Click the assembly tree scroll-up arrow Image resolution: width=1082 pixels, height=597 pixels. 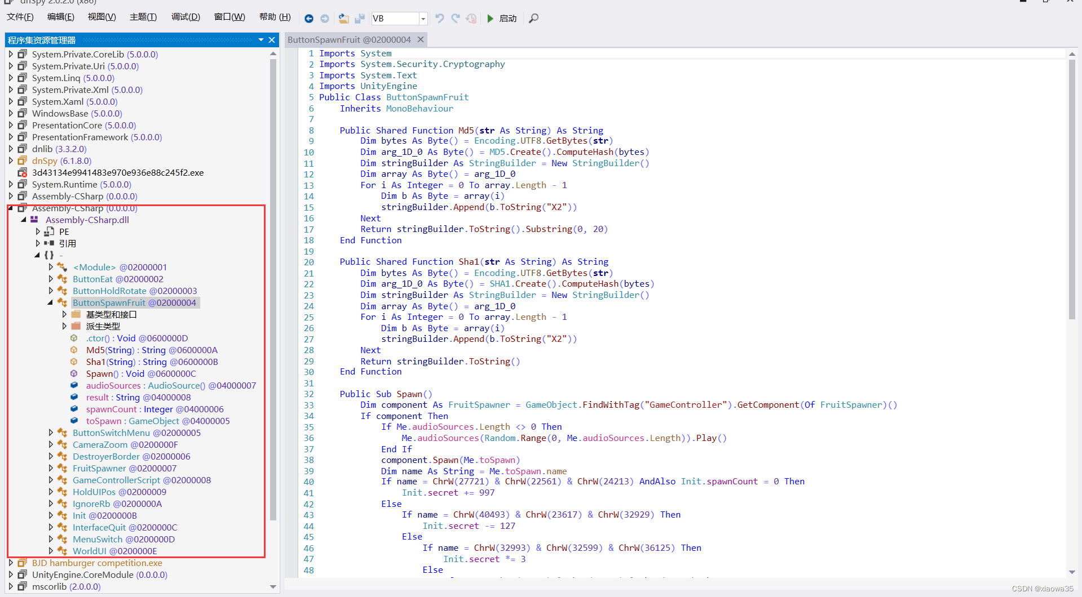click(273, 54)
